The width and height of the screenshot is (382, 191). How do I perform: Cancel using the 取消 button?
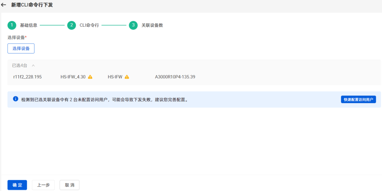[70, 185]
